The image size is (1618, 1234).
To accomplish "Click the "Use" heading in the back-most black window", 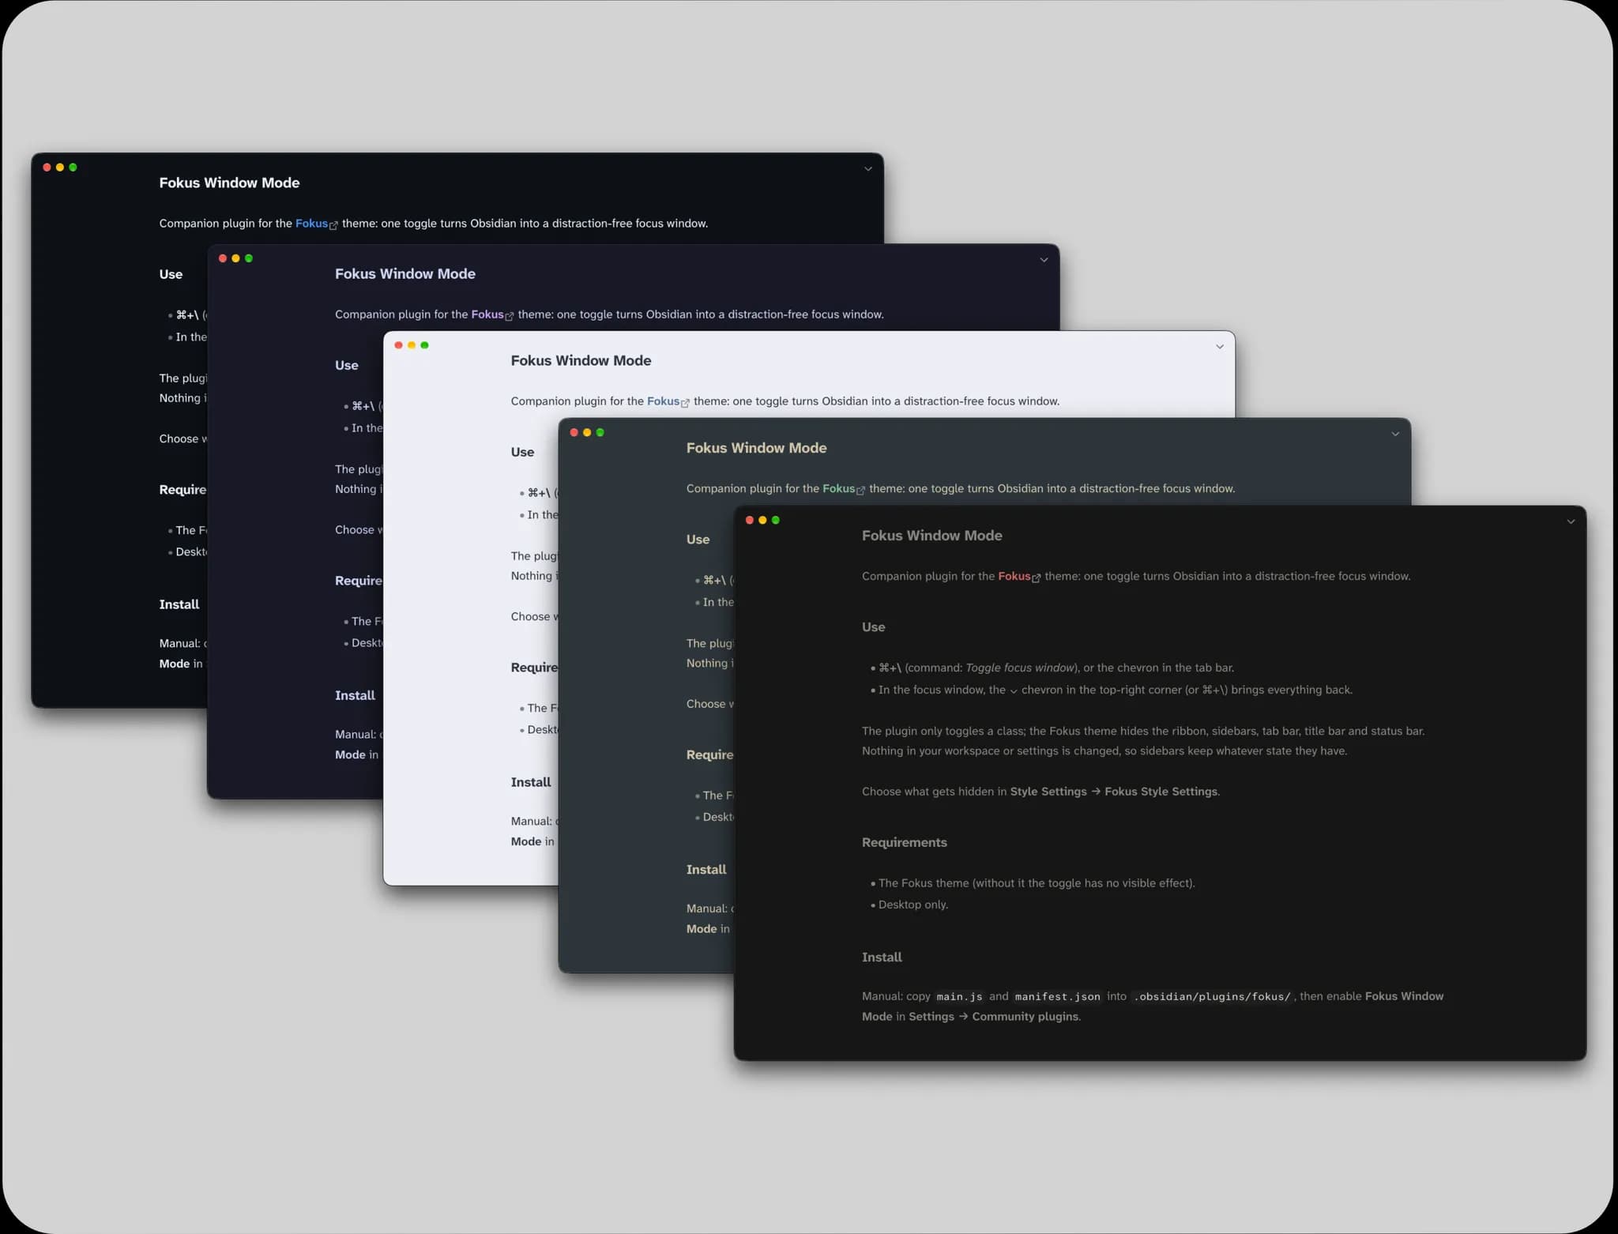I will pos(171,275).
